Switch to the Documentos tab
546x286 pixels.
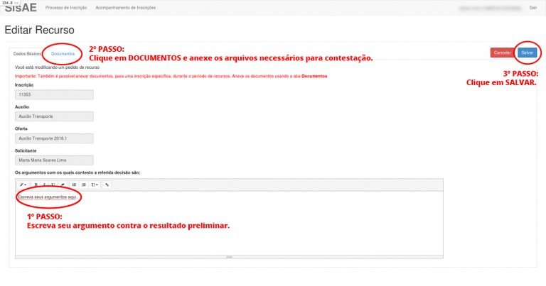[x=63, y=53]
